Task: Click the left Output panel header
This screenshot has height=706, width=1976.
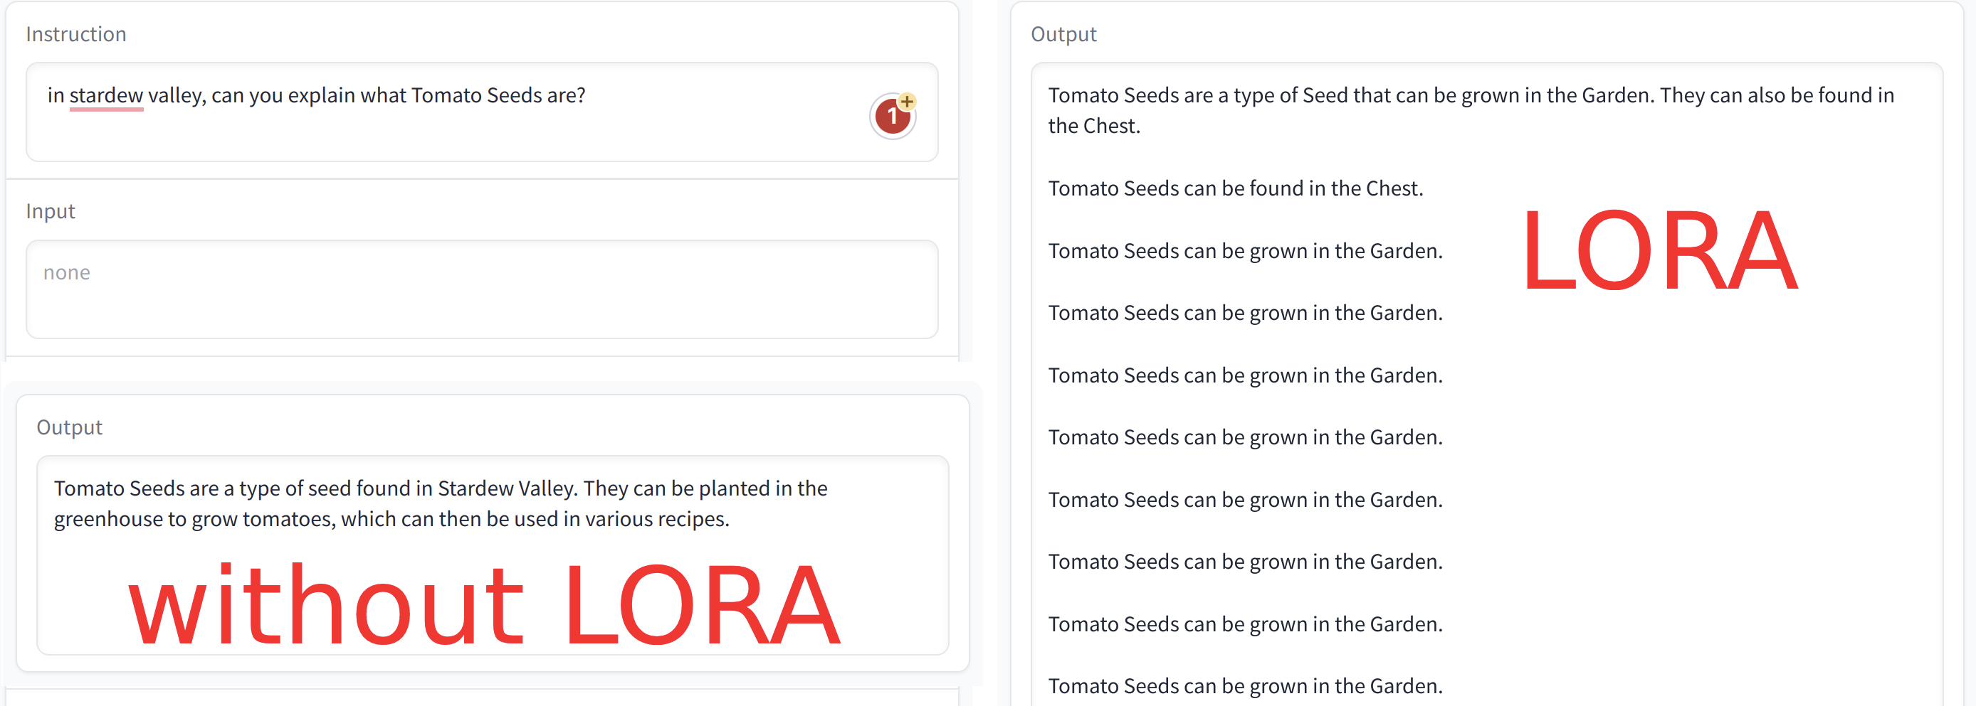Action: [x=69, y=427]
